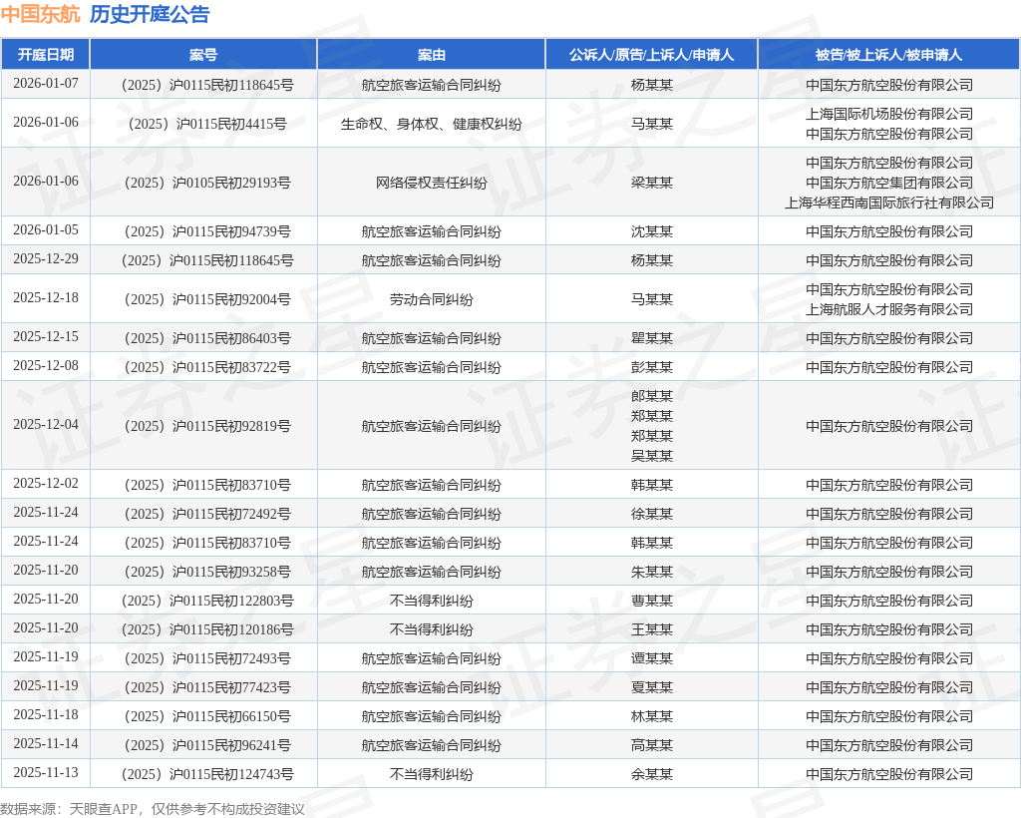
Task: Click the 被告/被上诉人/被申请人 column header
Action: tap(888, 55)
